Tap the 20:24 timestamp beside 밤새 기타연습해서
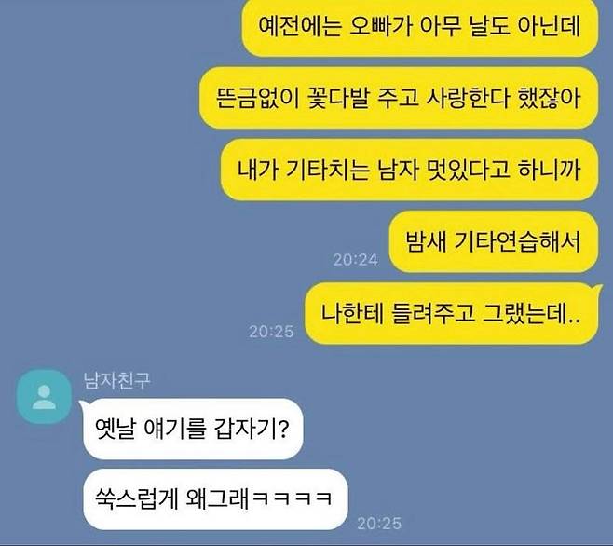 tap(355, 260)
